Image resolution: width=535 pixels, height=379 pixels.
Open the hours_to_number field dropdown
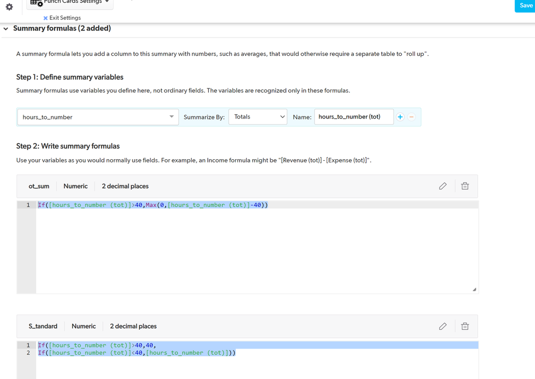click(x=98, y=117)
